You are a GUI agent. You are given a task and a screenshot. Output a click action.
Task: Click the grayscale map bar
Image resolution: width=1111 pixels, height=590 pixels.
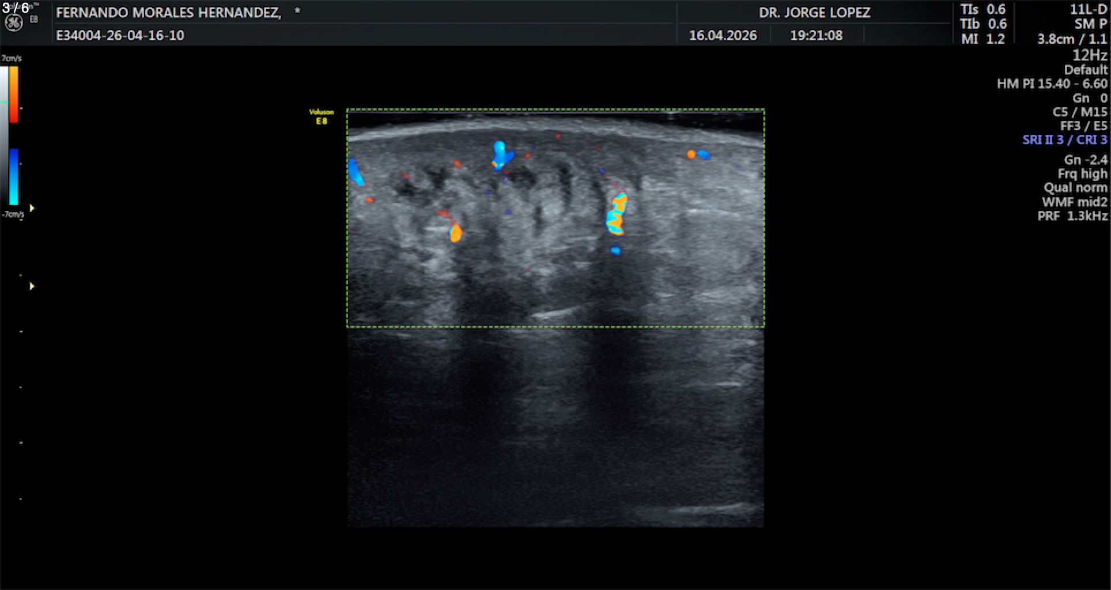[x=4, y=135]
